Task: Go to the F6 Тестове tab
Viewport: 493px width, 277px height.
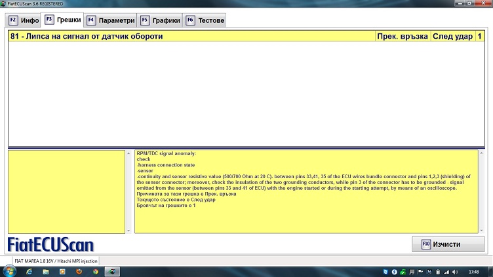Action: (205, 20)
